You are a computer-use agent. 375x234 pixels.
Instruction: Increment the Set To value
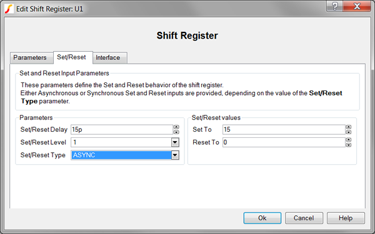349,127
